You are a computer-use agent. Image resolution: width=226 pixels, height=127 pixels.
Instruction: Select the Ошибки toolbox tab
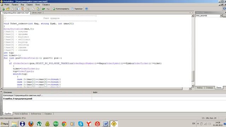pyautogui.click(x=8, y=114)
